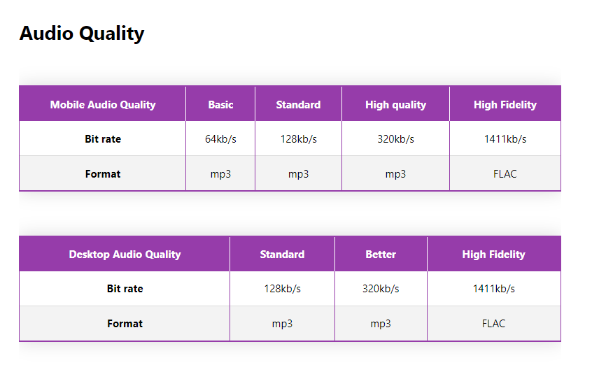
Task: Click the Audio Quality heading
Action: point(82,34)
